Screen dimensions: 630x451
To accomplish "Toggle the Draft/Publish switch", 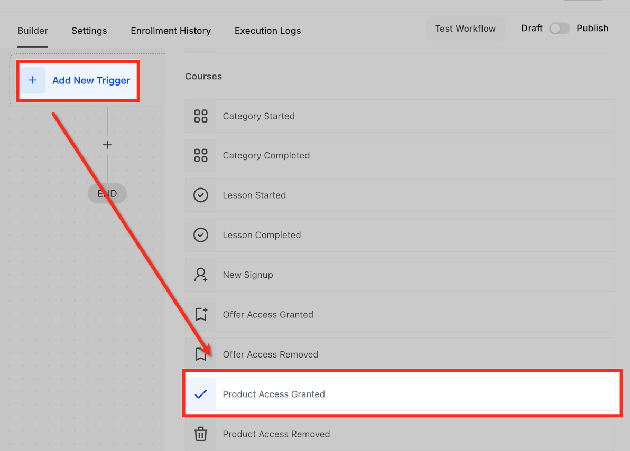I will click(559, 29).
